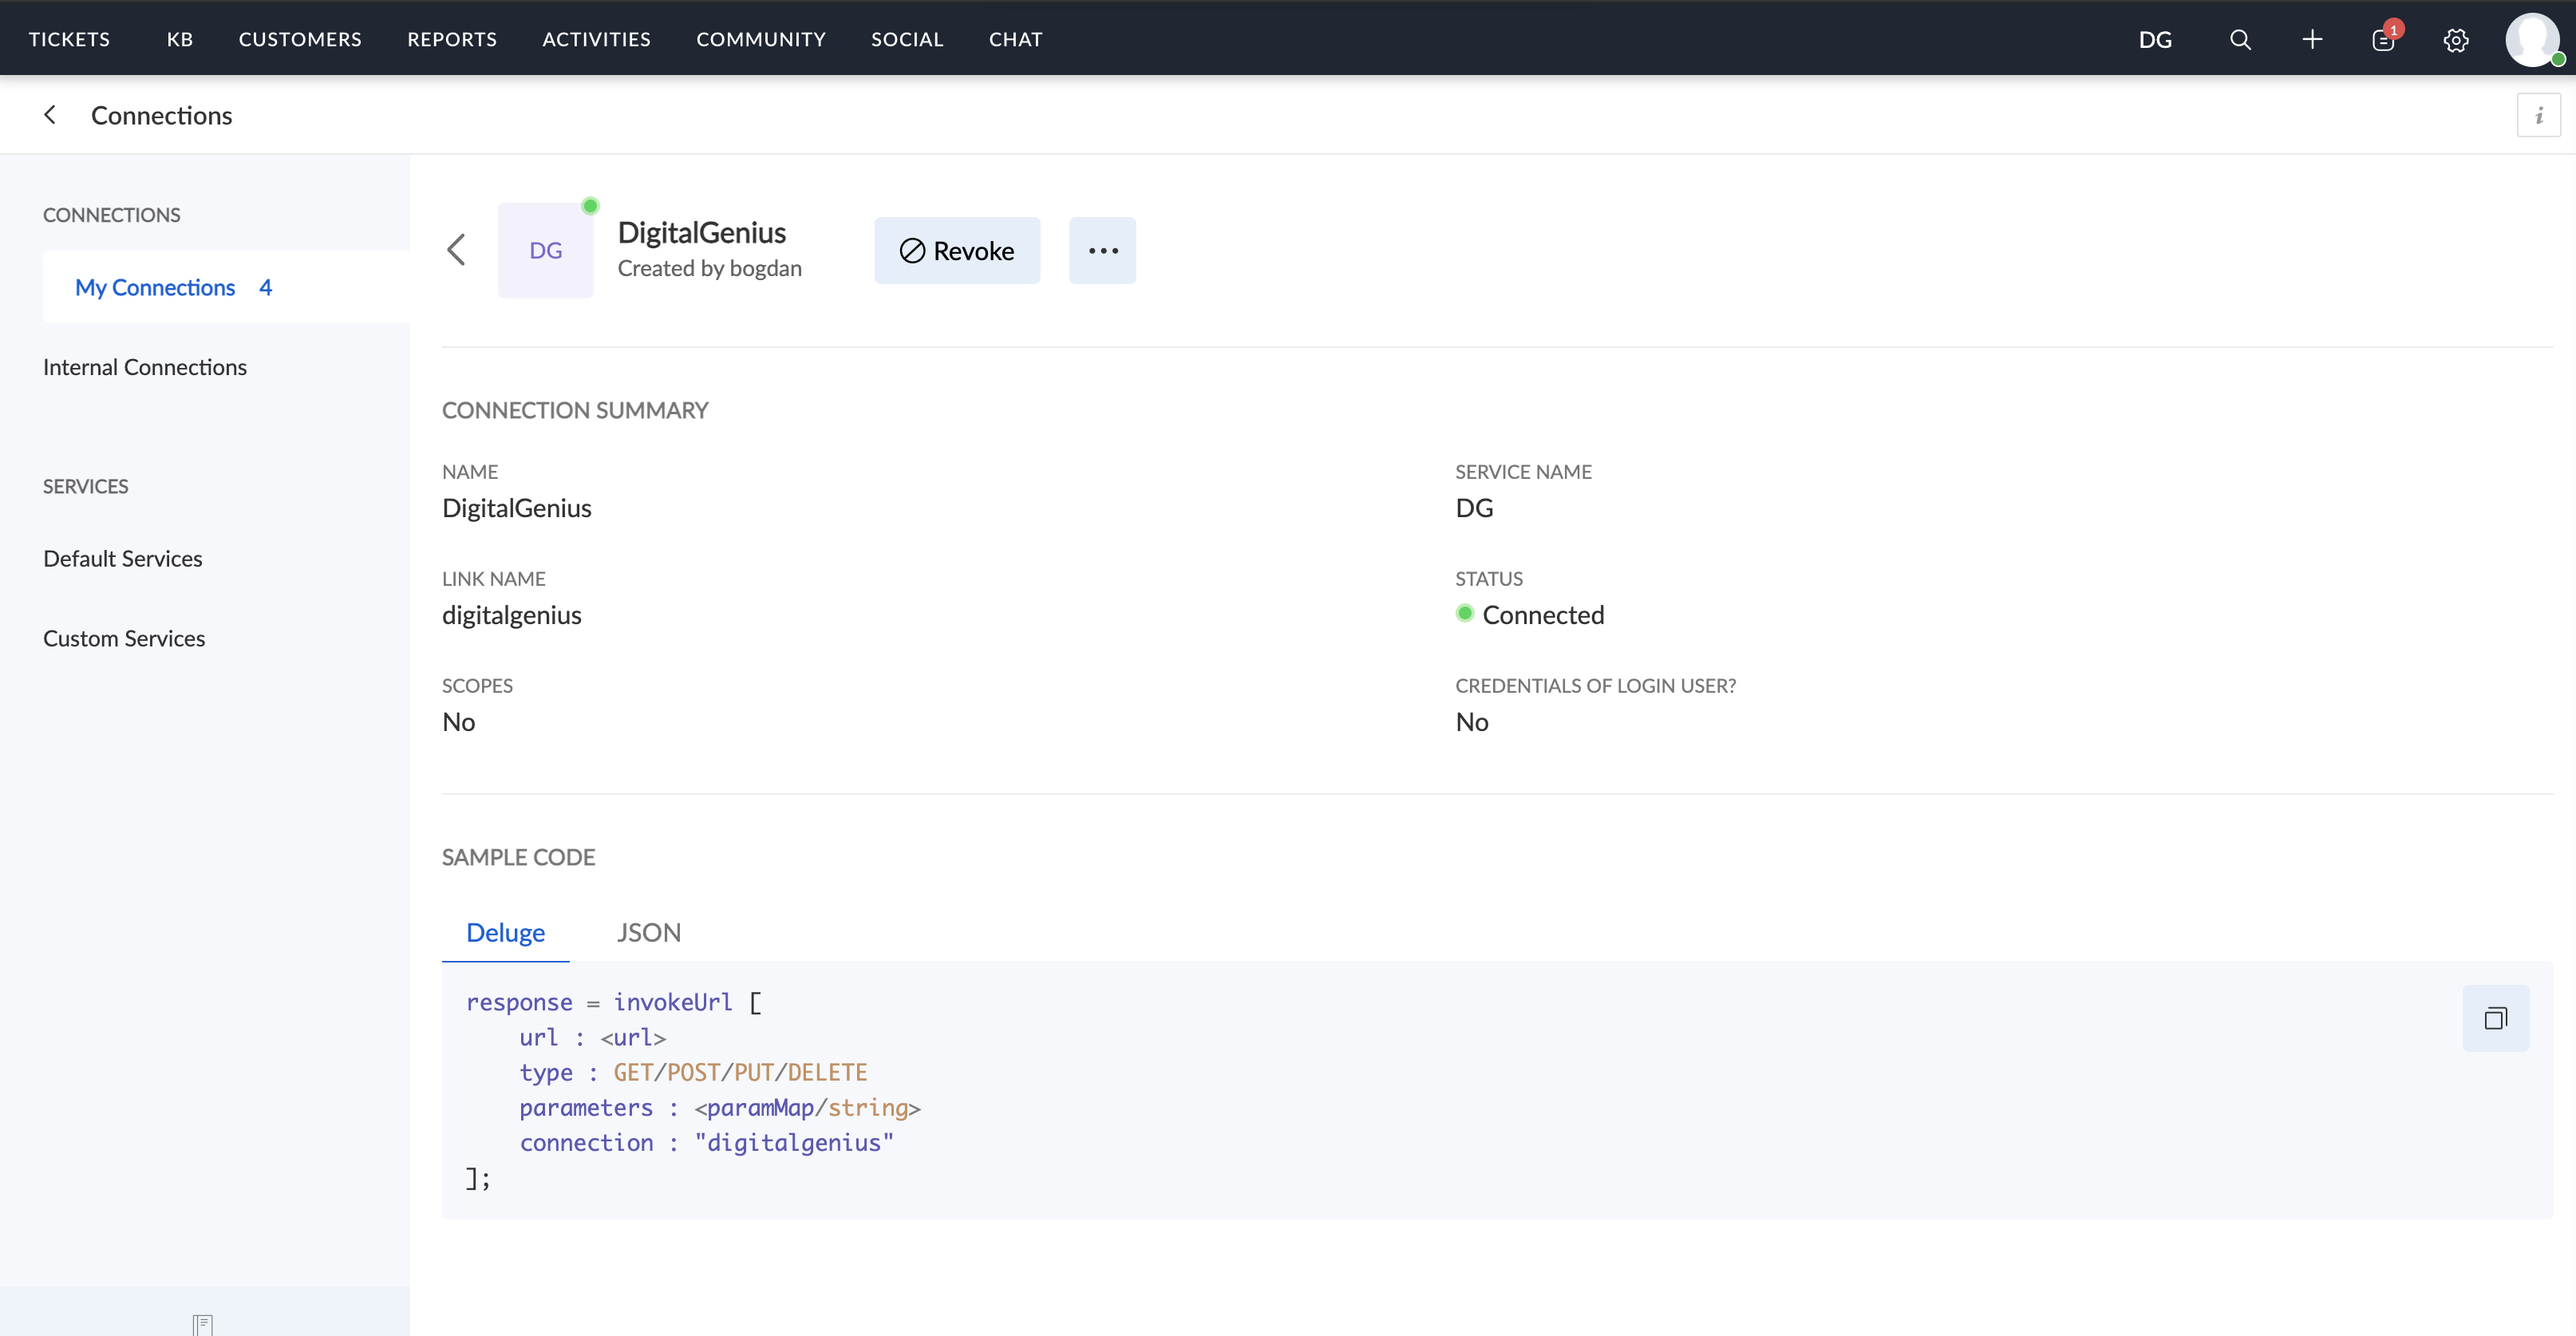Switch to the Deluge sample code tab
Viewport: 2576px width, 1336px height.
click(x=505, y=932)
